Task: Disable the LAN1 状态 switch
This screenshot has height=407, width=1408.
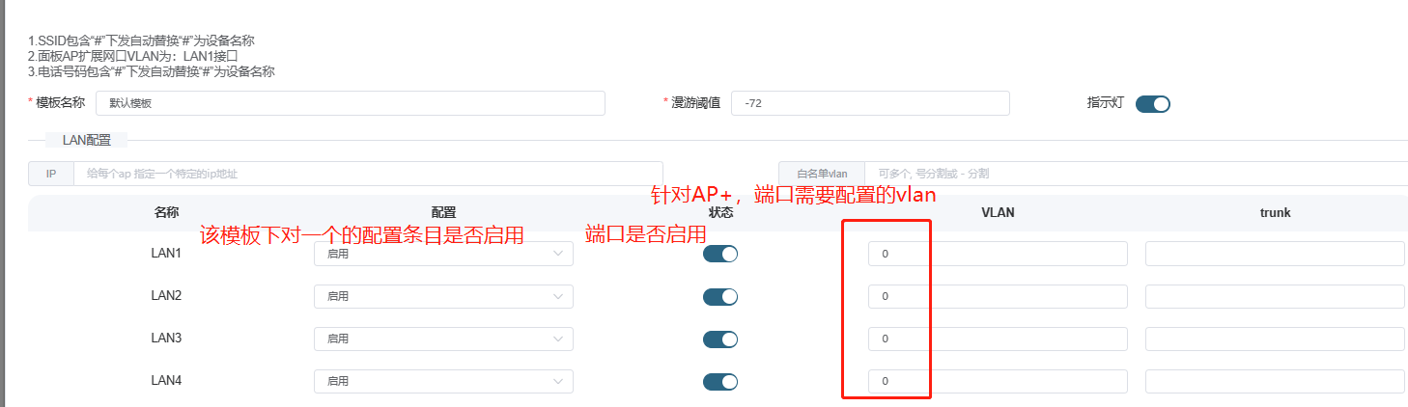Action: [719, 254]
